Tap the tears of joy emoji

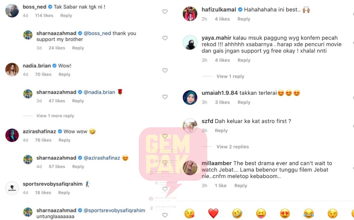click(309, 213)
